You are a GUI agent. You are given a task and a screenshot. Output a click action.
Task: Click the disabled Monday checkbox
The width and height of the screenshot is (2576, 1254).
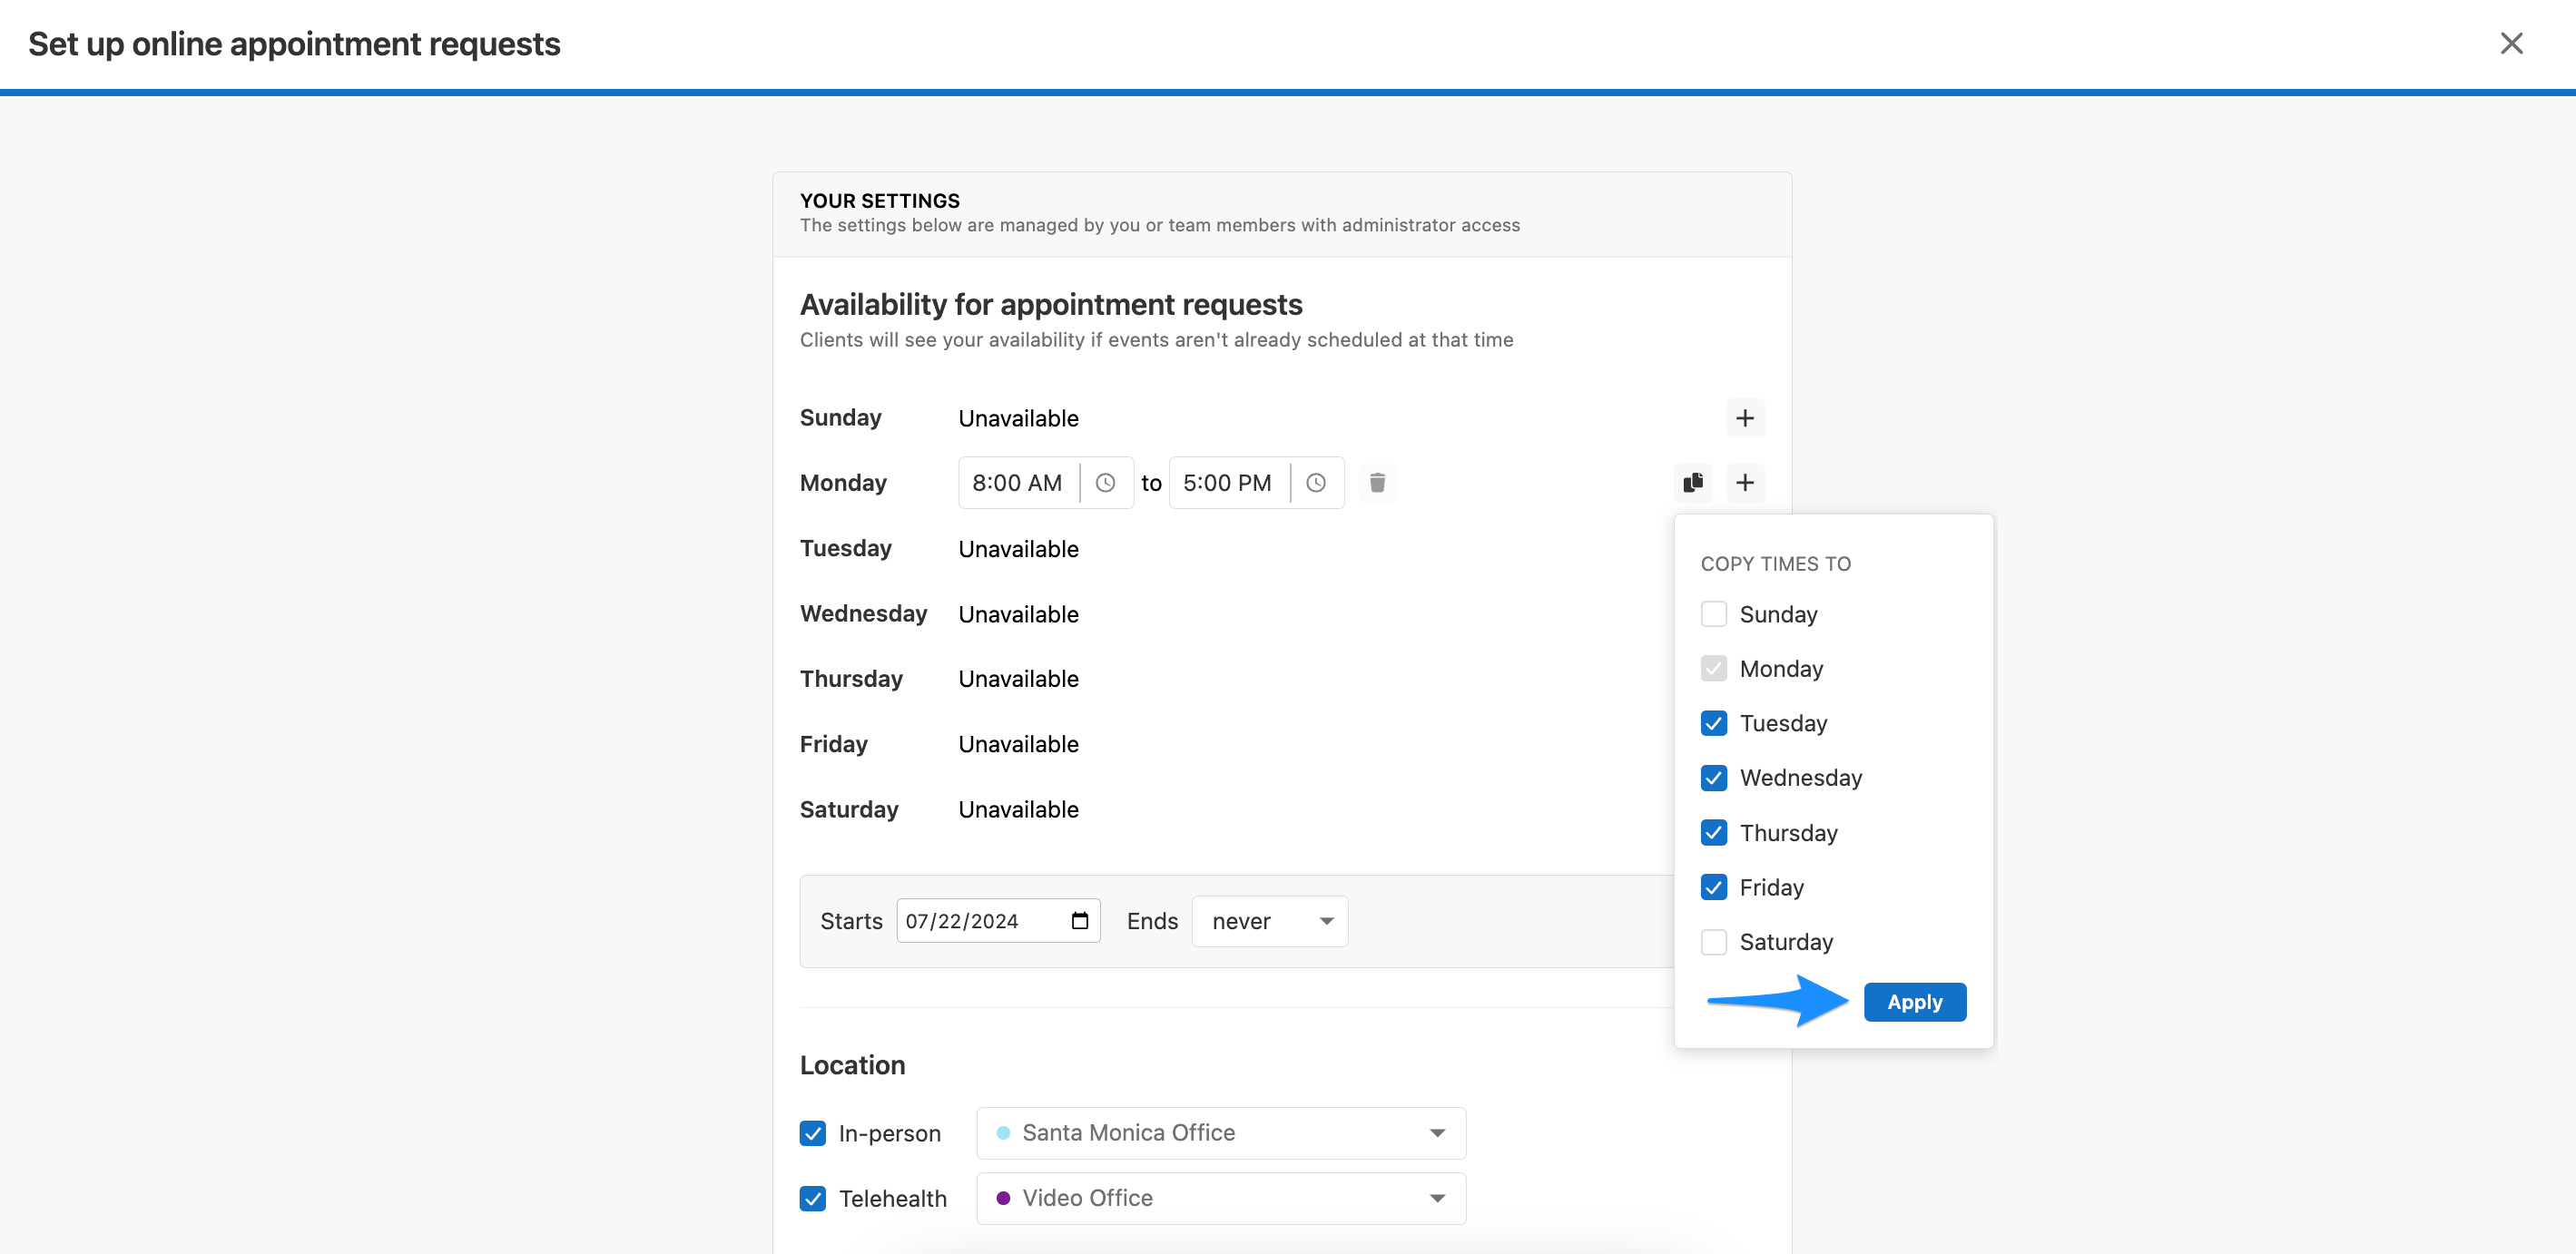1713,669
